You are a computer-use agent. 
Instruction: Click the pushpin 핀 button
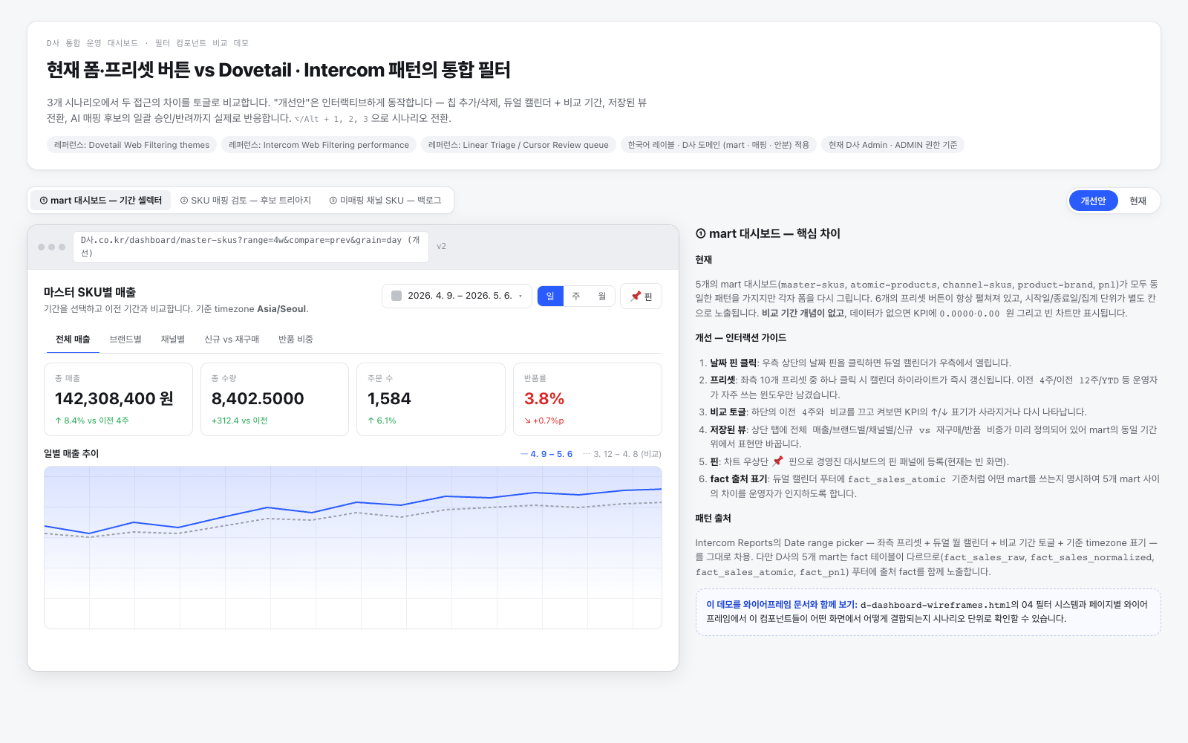[x=641, y=296]
